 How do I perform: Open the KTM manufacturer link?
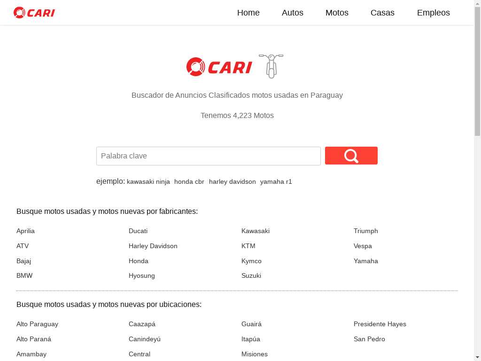[x=248, y=246]
